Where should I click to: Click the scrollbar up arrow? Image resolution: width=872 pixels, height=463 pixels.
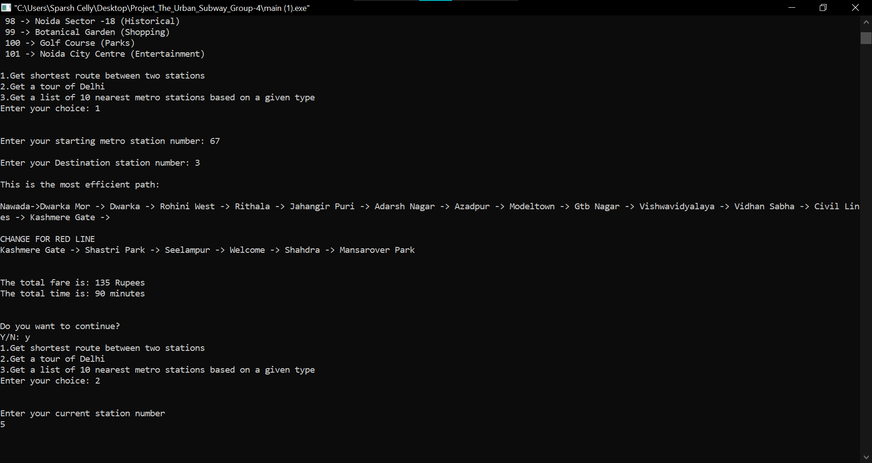coord(866,21)
